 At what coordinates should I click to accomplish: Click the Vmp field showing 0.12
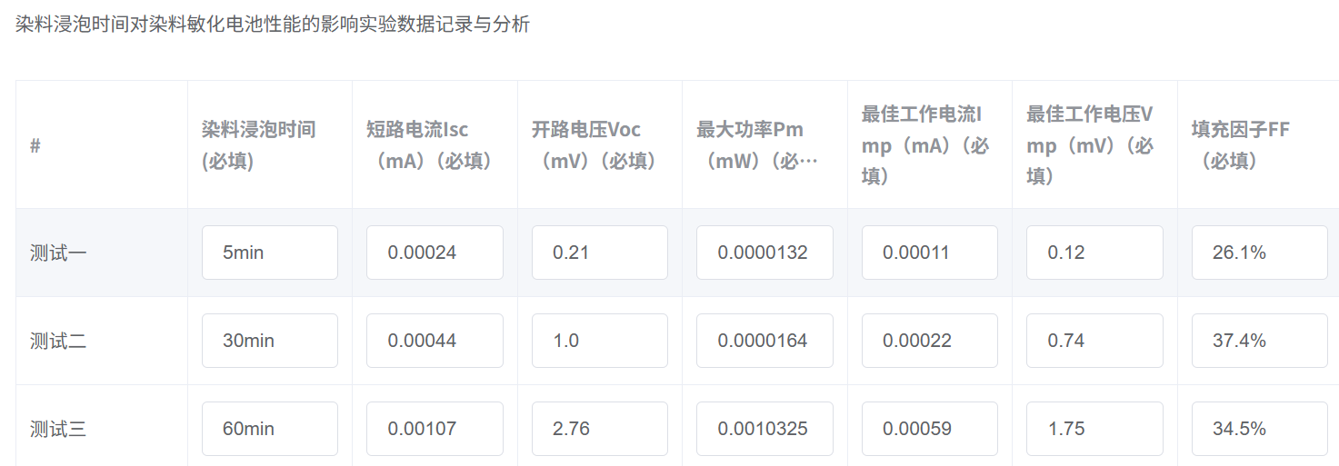(x=1094, y=253)
